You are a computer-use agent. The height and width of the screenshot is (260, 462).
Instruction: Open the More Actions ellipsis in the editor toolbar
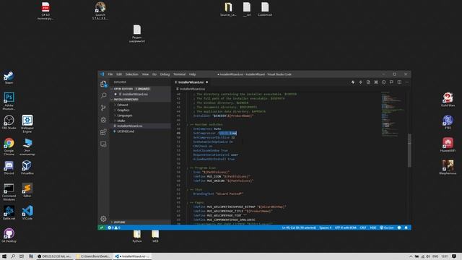pyautogui.click(x=407, y=82)
